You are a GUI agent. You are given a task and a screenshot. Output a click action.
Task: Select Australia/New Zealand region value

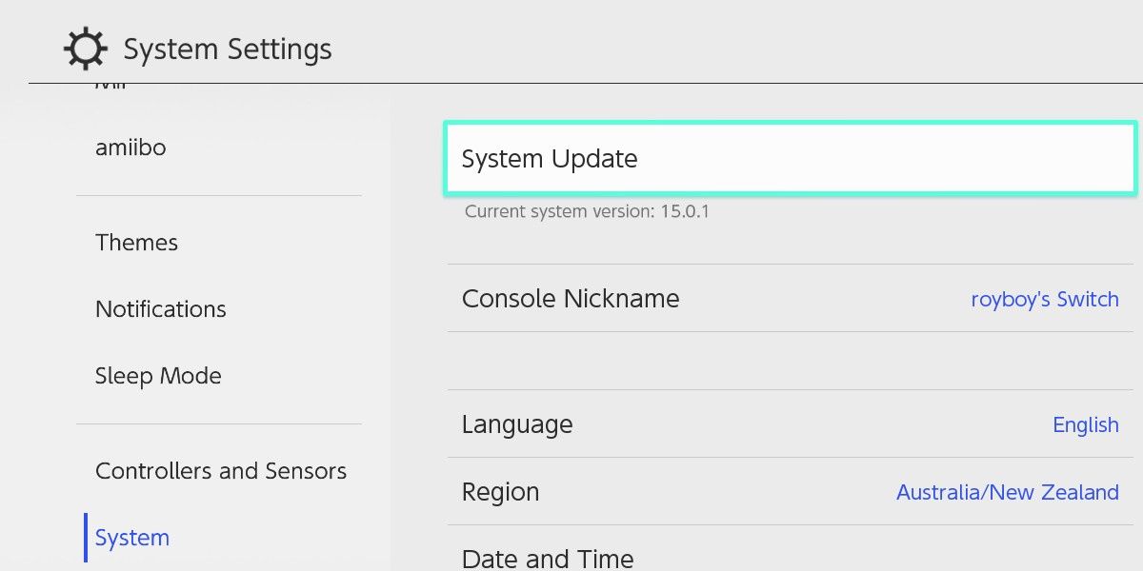coord(1007,492)
